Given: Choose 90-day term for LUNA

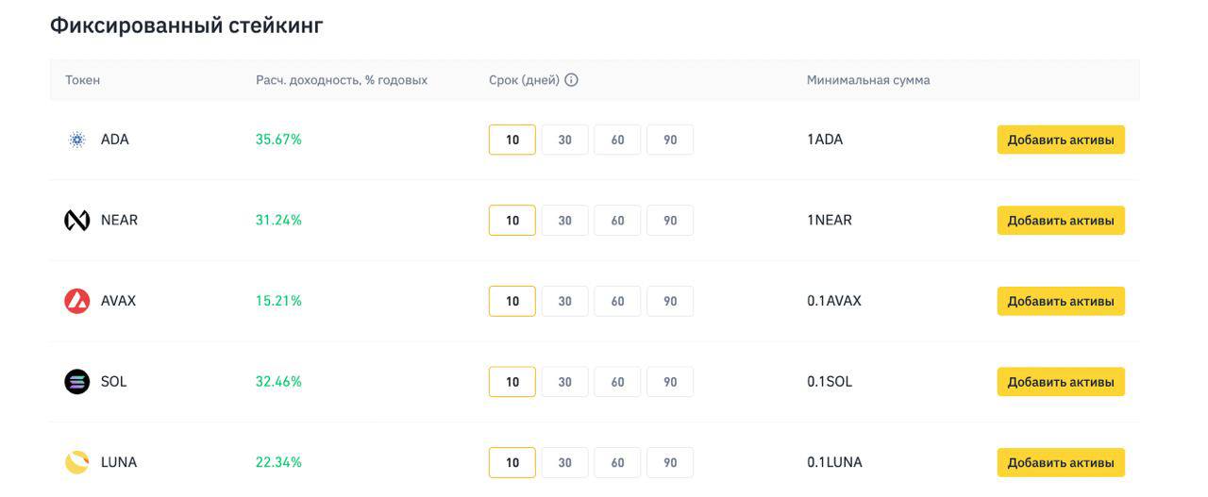Looking at the screenshot, I should 670,462.
